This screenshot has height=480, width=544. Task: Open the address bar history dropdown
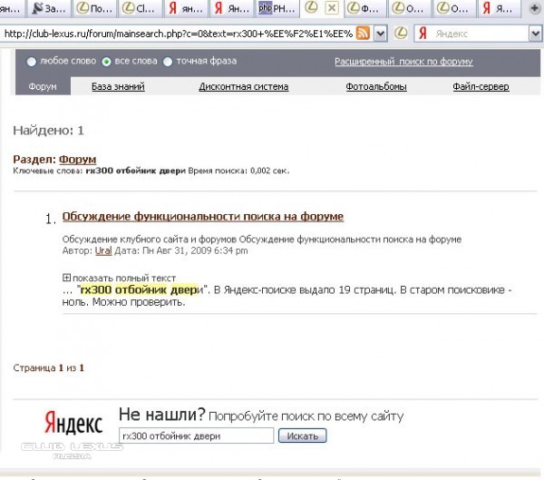point(380,33)
